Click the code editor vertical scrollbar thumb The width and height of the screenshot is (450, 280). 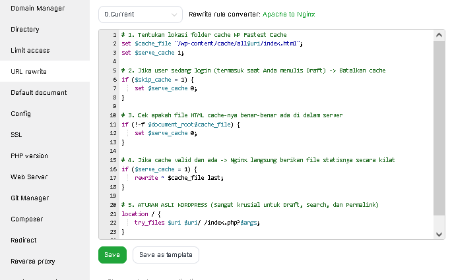[439, 128]
